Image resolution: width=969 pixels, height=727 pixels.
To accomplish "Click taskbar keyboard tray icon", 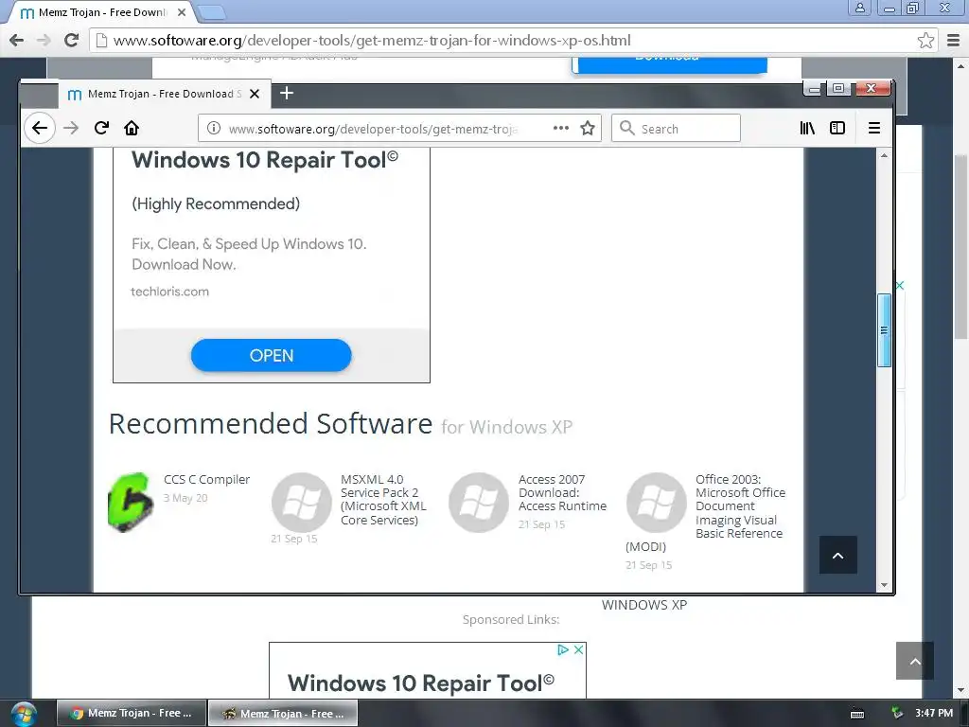I will click(857, 714).
